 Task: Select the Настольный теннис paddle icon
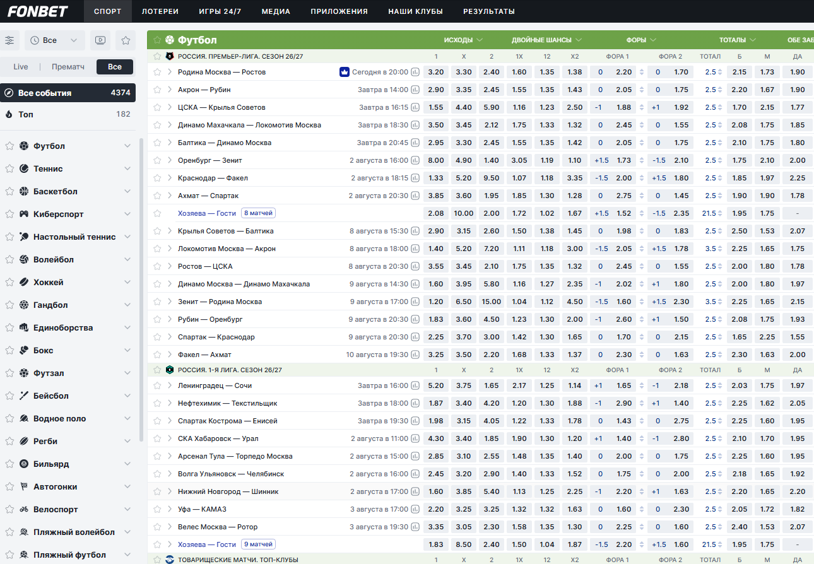(x=24, y=237)
